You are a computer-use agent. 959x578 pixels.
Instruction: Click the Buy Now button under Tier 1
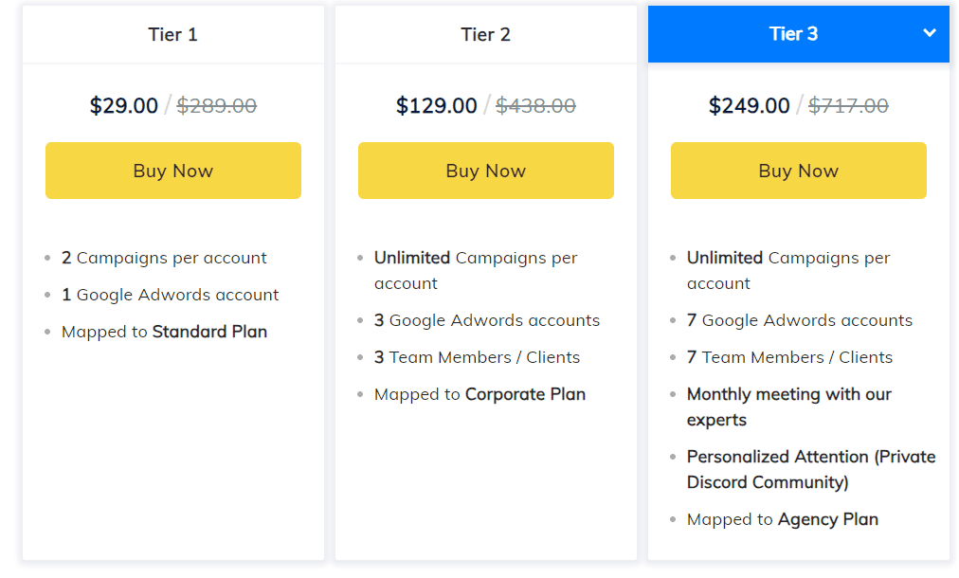click(172, 171)
